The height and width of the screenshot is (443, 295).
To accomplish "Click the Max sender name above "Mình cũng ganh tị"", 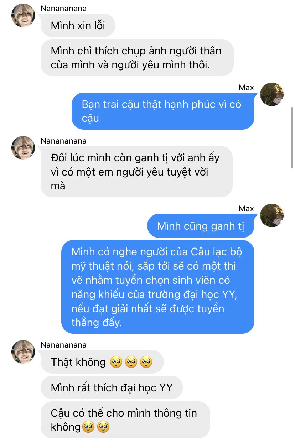I will (x=246, y=208).
